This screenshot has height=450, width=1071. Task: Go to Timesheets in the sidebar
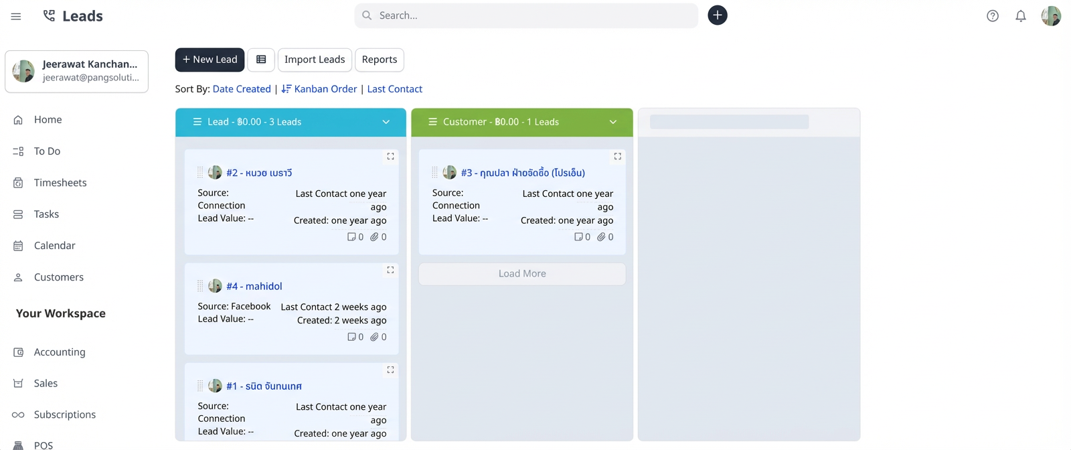coord(60,183)
